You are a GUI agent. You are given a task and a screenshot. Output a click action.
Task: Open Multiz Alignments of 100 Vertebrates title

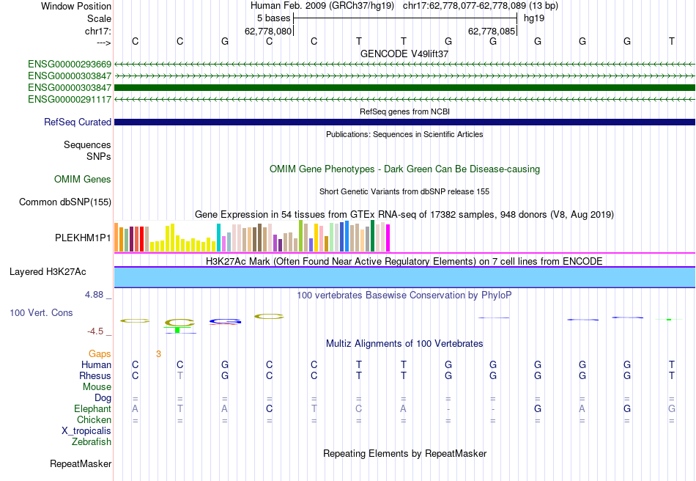point(404,344)
